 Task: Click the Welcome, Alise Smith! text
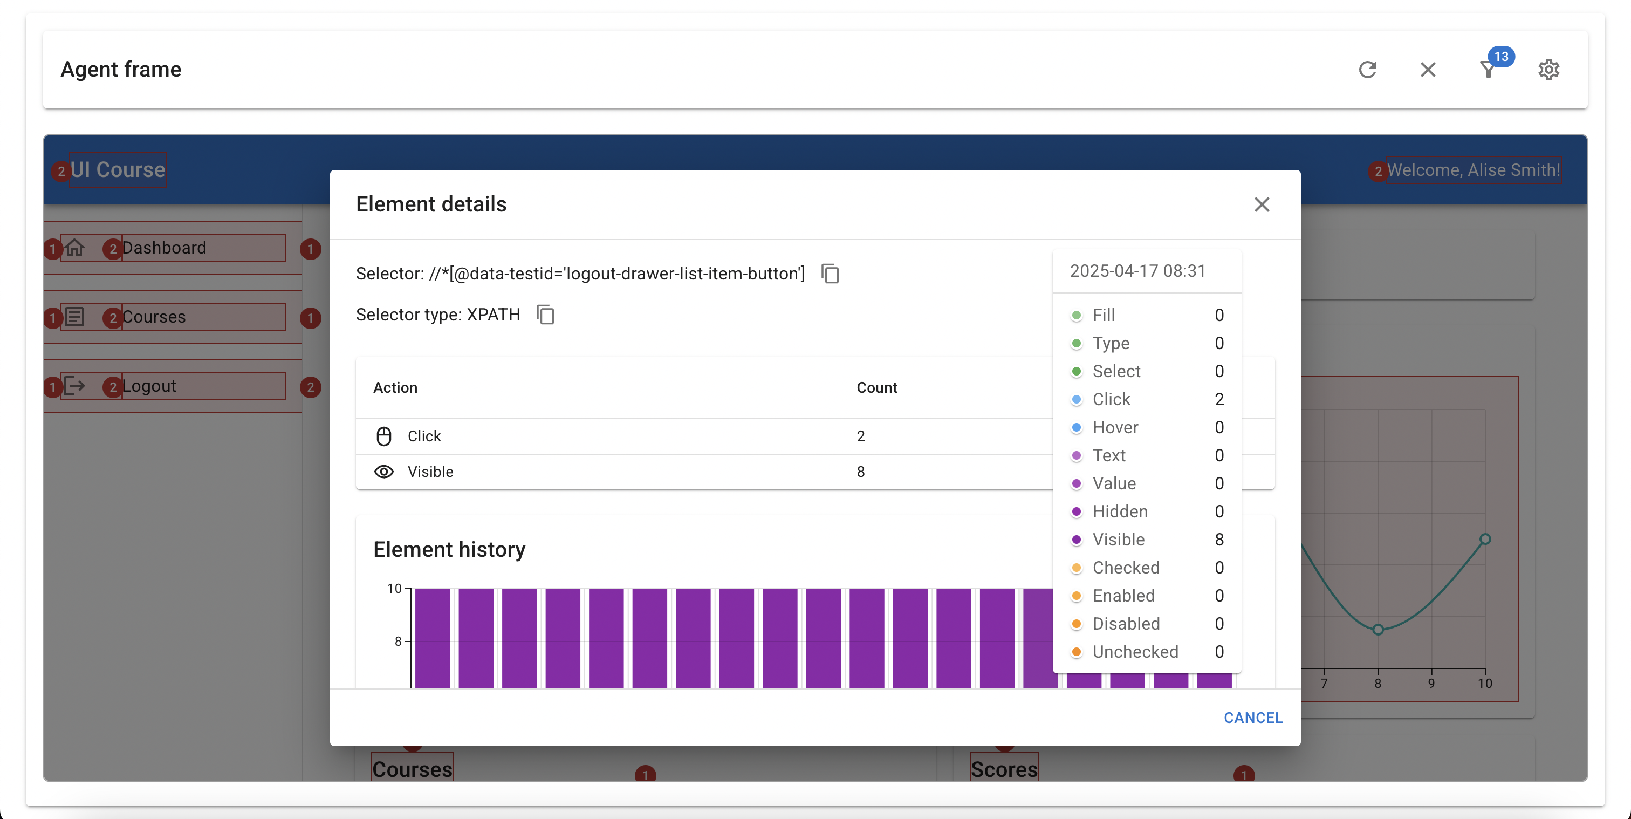(x=1474, y=170)
